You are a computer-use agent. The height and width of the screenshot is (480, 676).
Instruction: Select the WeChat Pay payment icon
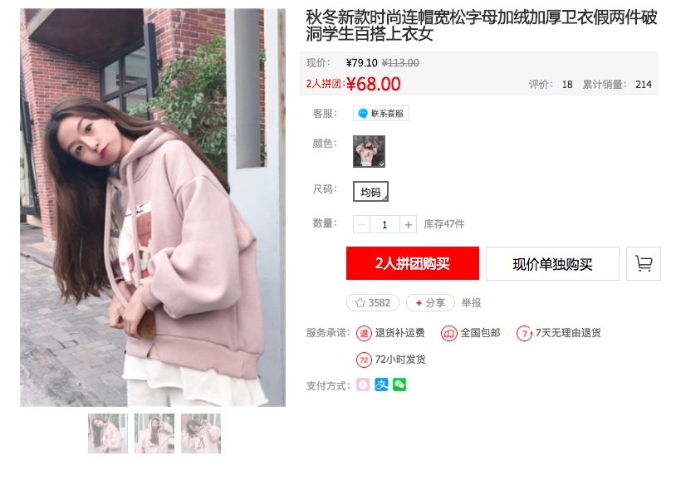click(399, 384)
